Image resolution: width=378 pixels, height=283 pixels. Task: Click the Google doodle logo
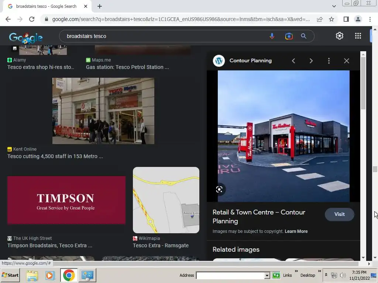pyautogui.click(x=26, y=38)
